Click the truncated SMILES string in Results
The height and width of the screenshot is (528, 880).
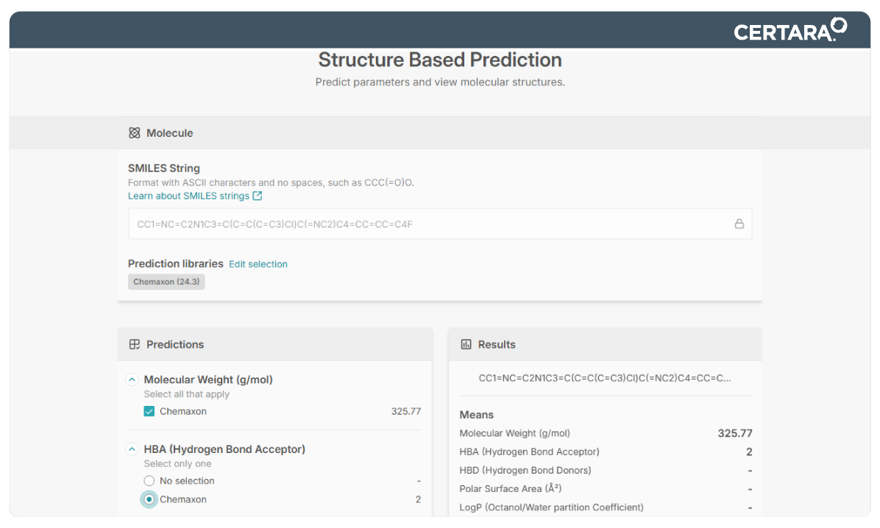click(605, 378)
